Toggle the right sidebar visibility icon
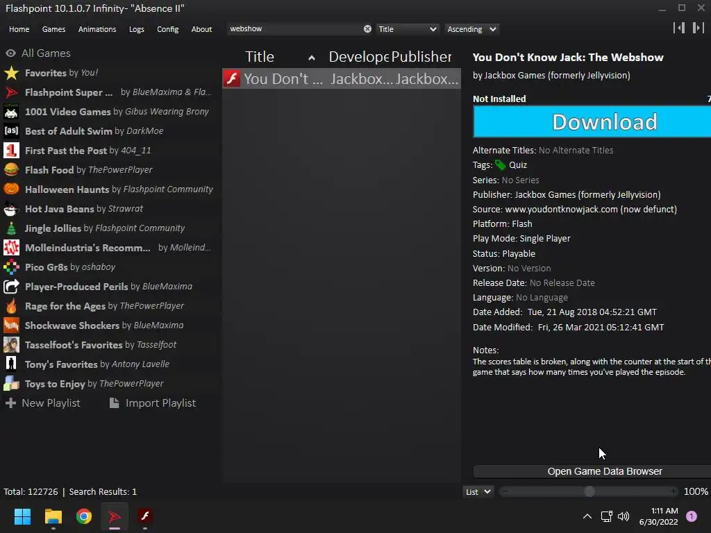The image size is (711, 533). point(698,28)
